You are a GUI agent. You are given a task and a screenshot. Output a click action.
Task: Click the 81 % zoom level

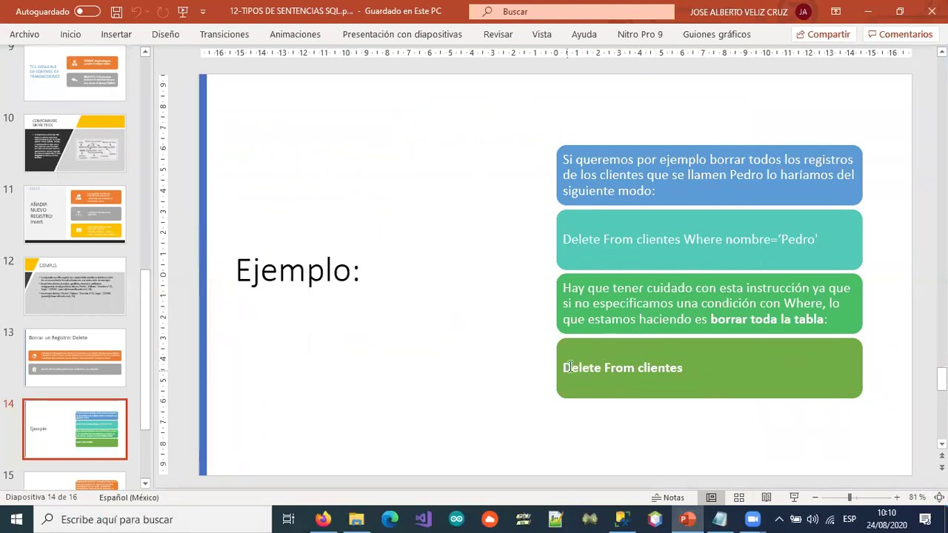tap(917, 497)
